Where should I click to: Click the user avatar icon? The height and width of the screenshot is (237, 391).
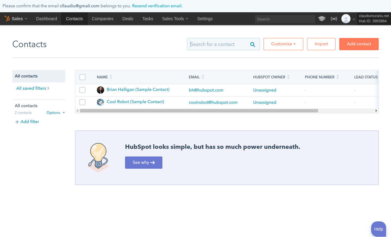click(346, 19)
